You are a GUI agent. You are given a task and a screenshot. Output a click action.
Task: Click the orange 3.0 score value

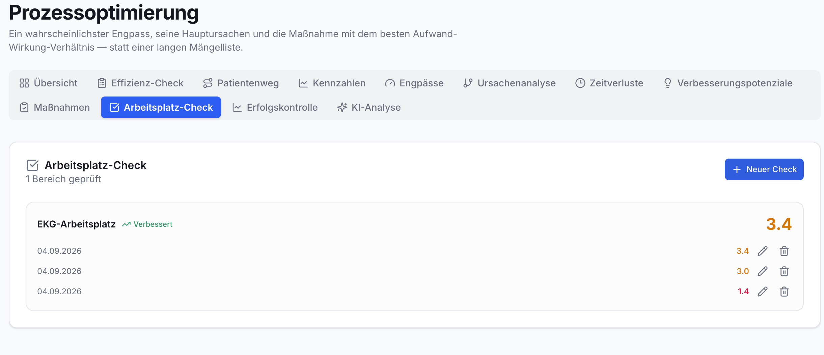(743, 271)
